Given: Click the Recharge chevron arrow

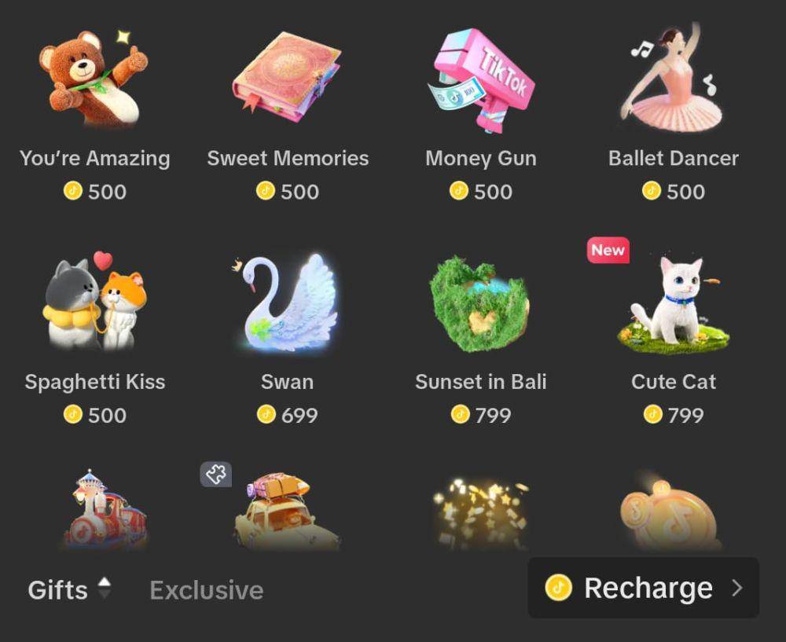Looking at the screenshot, I should point(737,588).
